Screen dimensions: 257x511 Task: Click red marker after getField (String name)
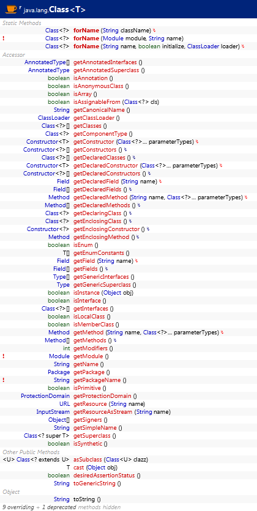coord(136,261)
